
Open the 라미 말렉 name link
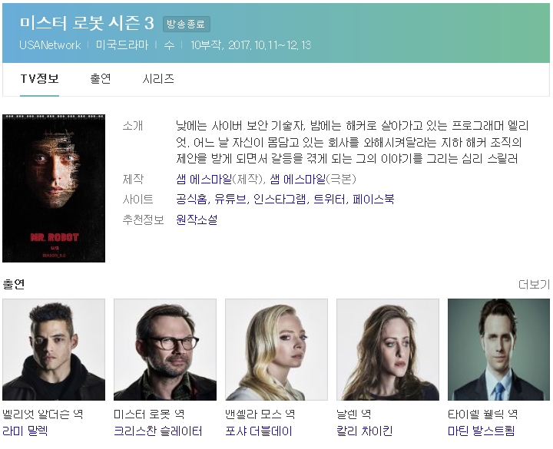tap(25, 431)
